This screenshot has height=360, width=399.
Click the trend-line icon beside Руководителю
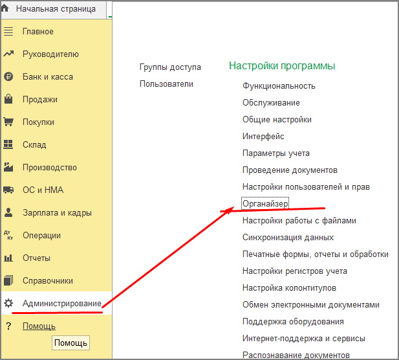coord(8,54)
